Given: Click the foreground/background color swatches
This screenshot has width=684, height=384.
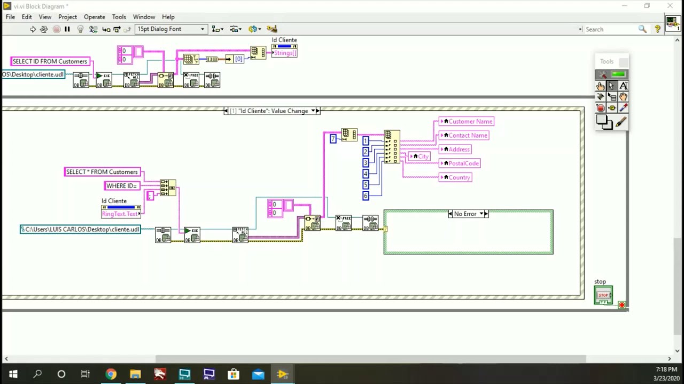Looking at the screenshot, I should [x=604, y=123].
